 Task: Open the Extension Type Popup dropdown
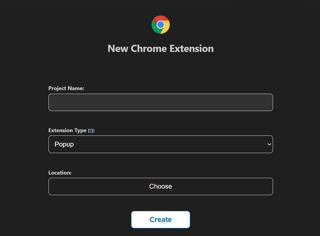[x=161, y=144]
